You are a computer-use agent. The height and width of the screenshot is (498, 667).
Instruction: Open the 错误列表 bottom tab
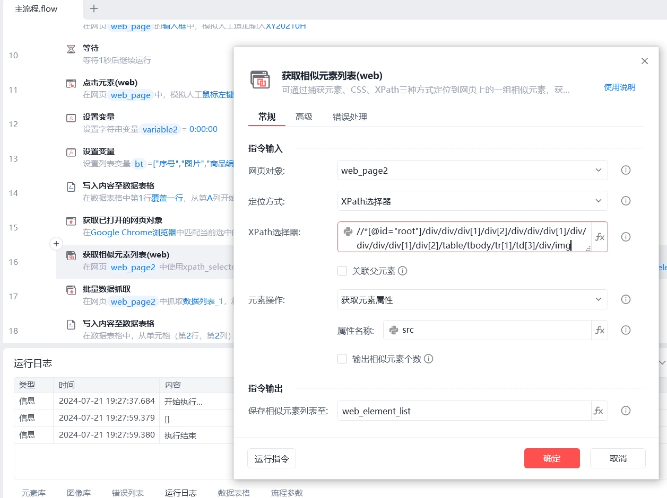click(x=128, y=493)
